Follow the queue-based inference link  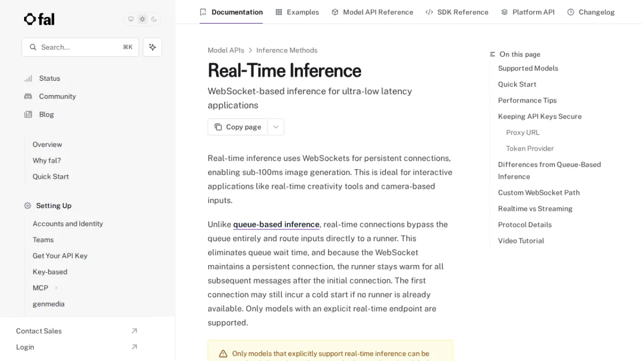pyautogui.click(x=276, y=225)
